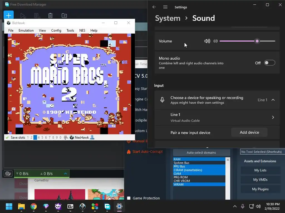Select RAM in memory domains list
Viewport: 285px width, 213px height.
(x=199, y=159)
